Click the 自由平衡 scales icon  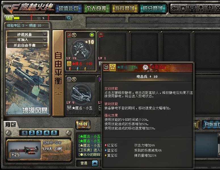[58, 91]
